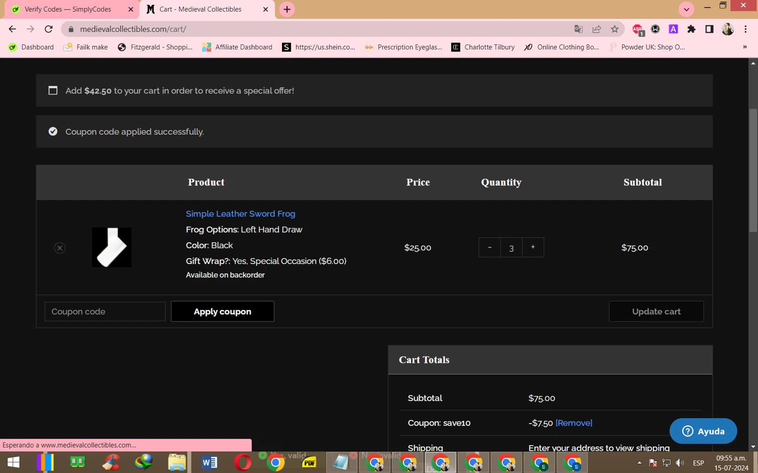Open the ESP language indicator
This screenshot has height=473, width=758.
tap(698, 463)
